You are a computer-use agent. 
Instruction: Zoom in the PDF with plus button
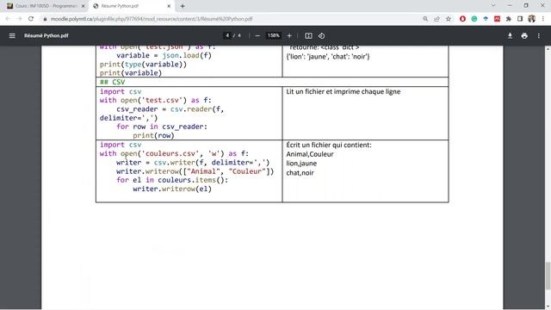pyautogui.click(x=289, y=35)
